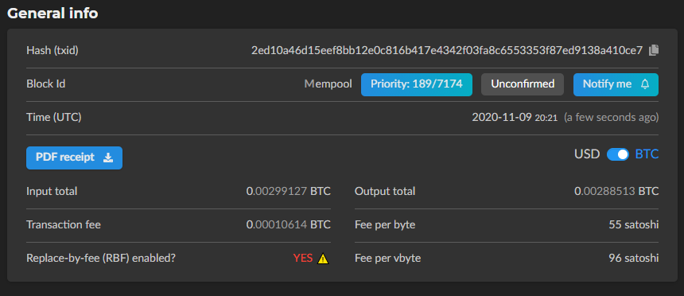Click the Unconfirmed status button

pos(523,84)
